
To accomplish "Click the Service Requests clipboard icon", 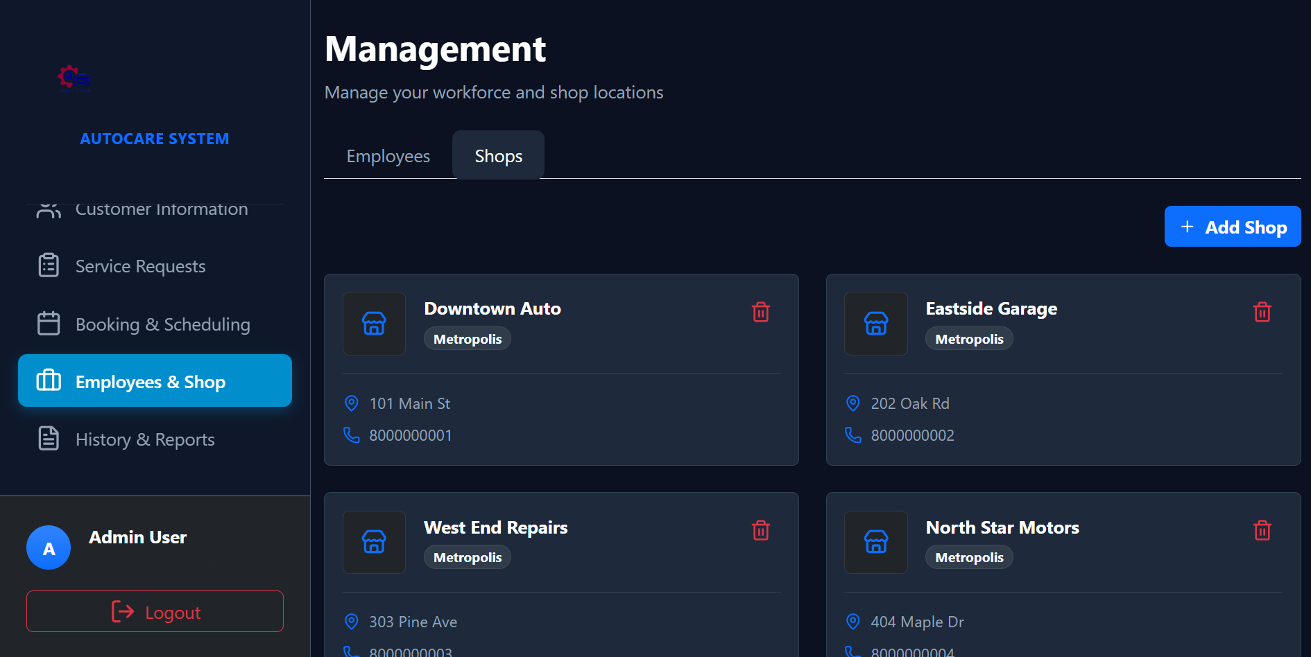I will tap(49, 265).
